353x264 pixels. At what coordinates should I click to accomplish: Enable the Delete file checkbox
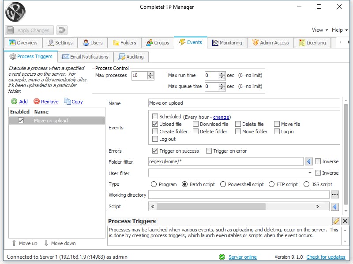point(238,124)
